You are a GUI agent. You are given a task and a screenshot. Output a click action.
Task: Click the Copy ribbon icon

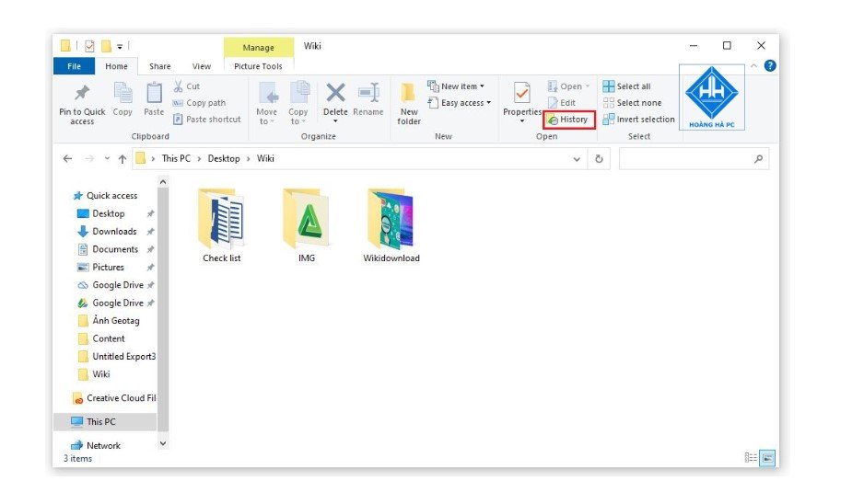tap(123, 99)
